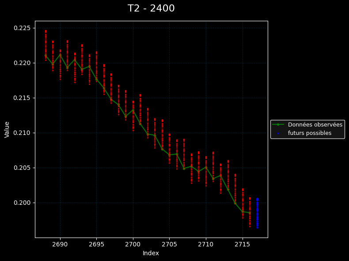The height and width of the screenshot is (261, 349).
Task: Click the 'Value' y-axis label
Action: [7, 129]
